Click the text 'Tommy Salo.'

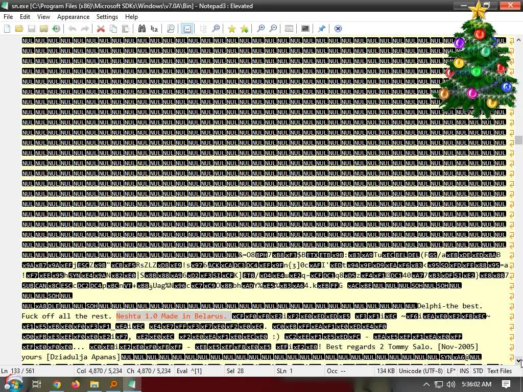pos(411,347)
